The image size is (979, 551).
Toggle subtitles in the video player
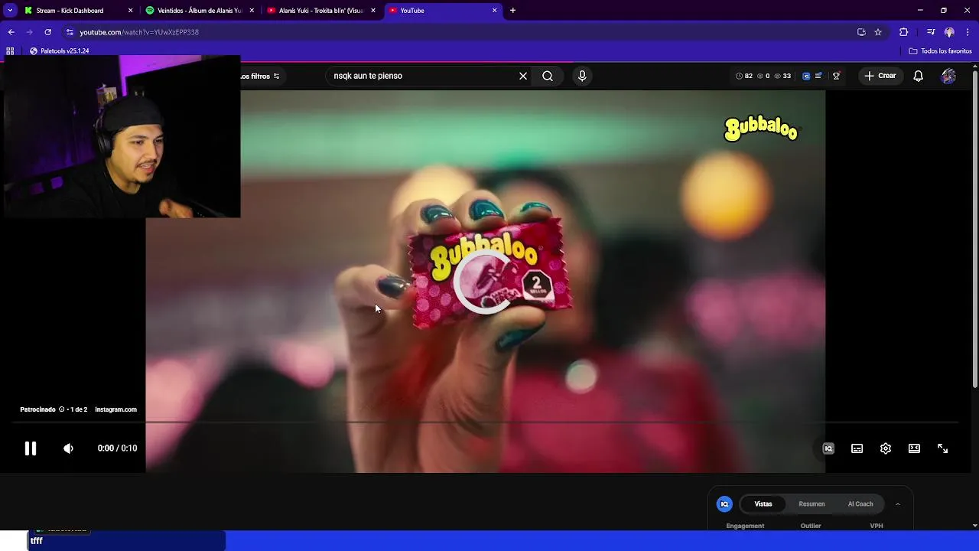coord(857,448)
